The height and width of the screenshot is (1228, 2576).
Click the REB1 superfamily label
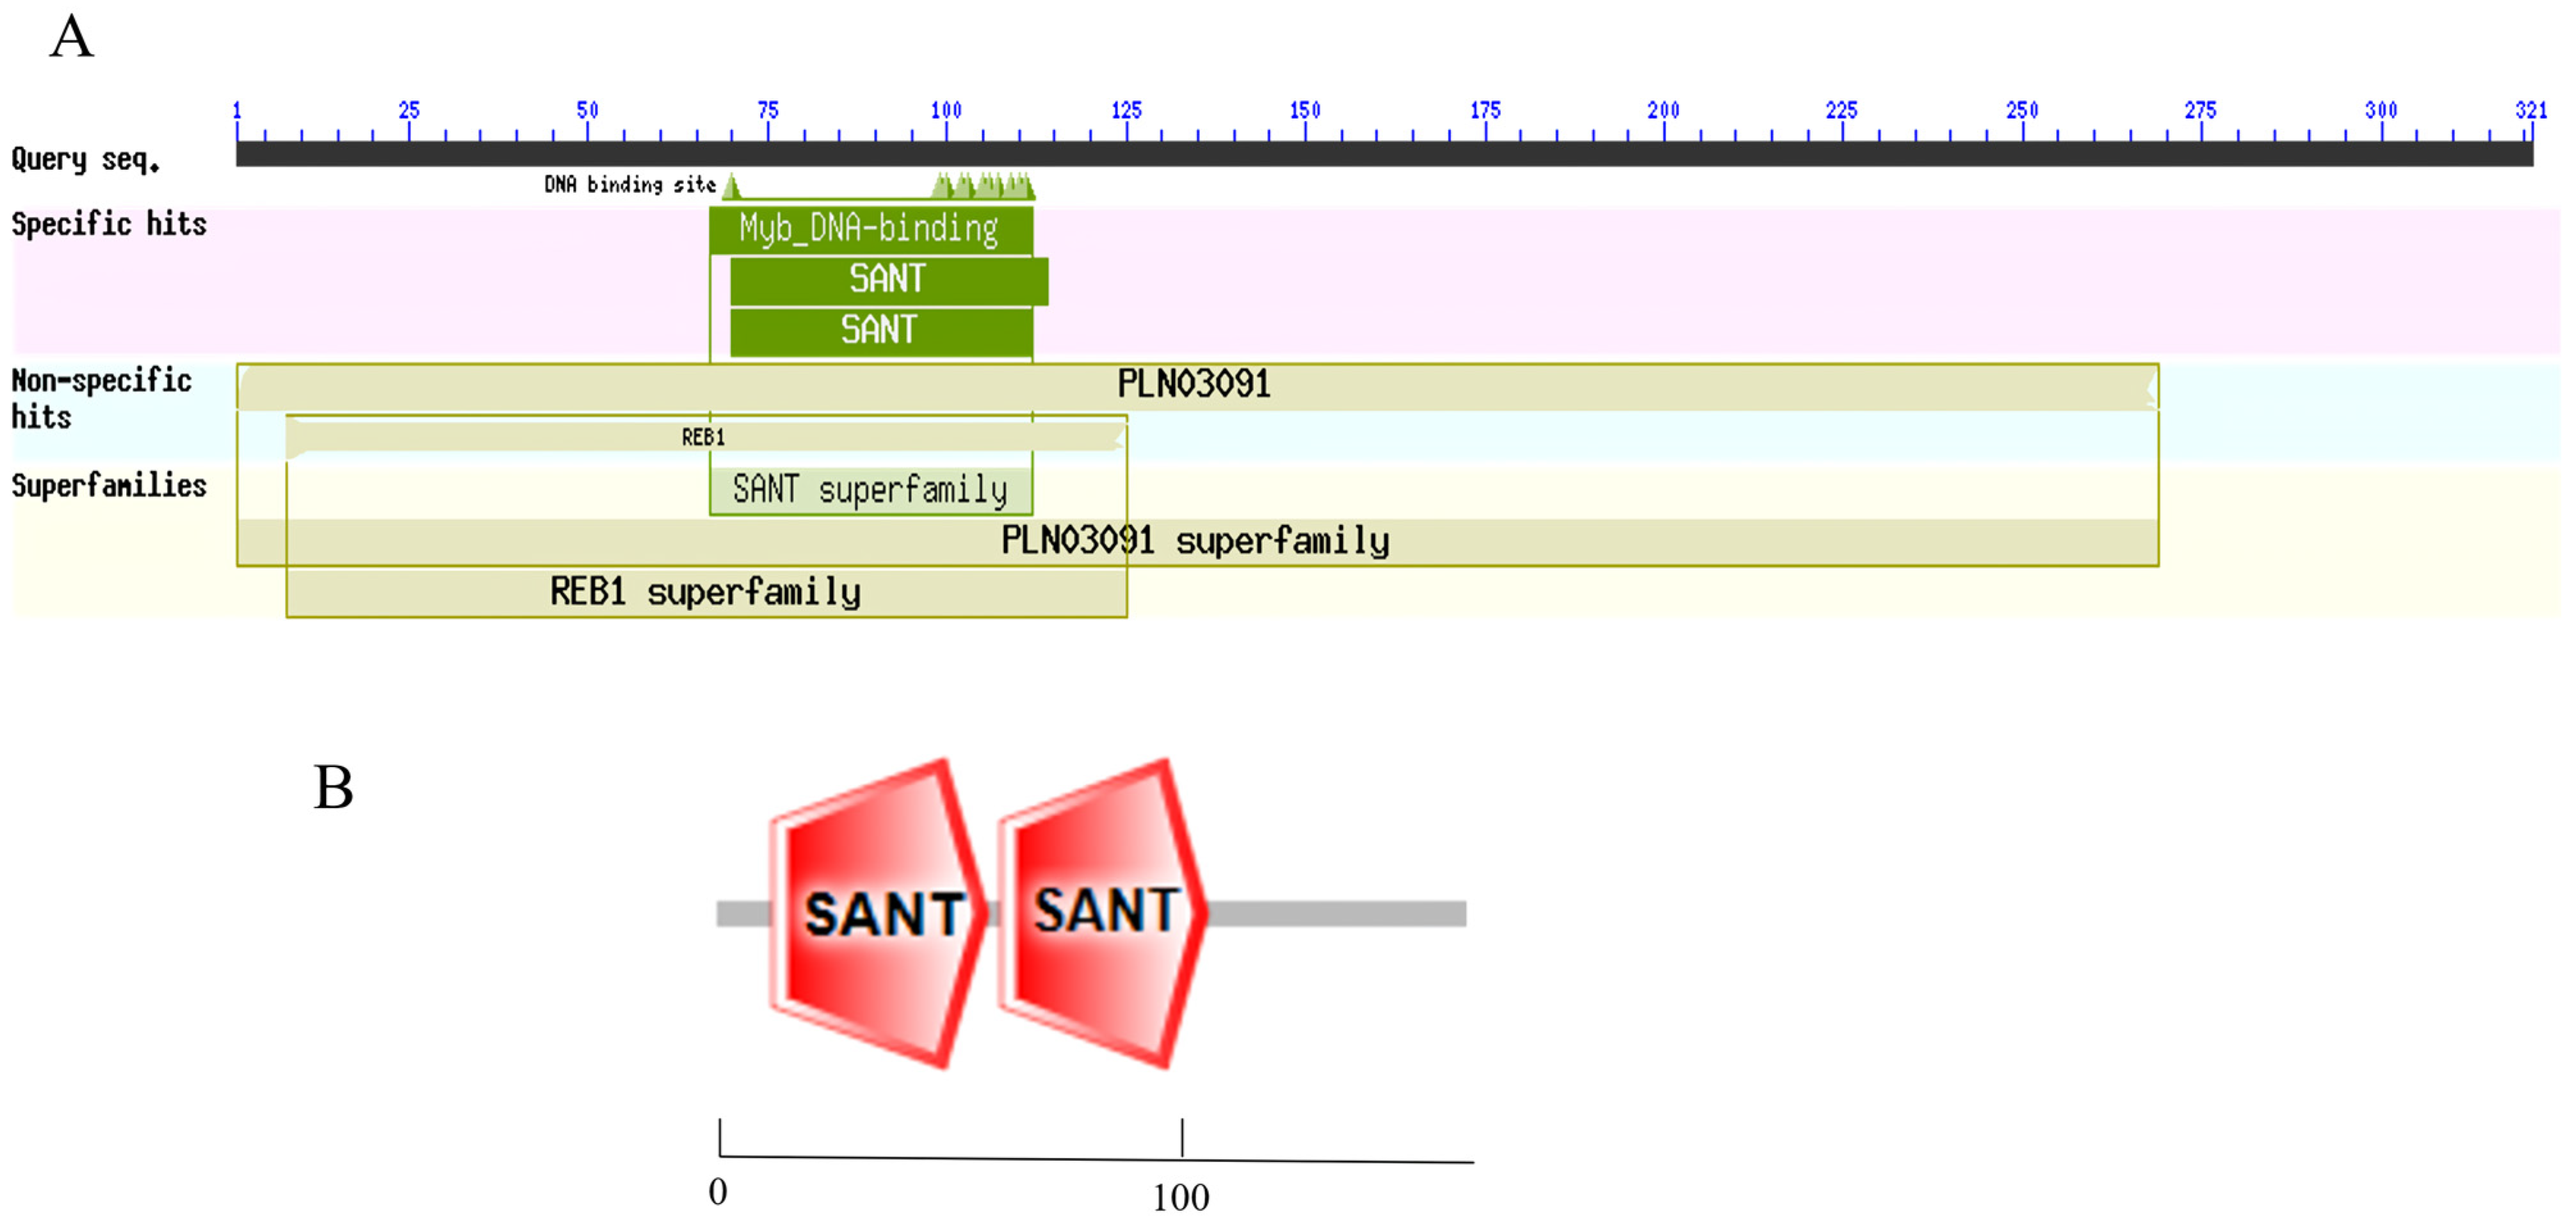point(705,592)
